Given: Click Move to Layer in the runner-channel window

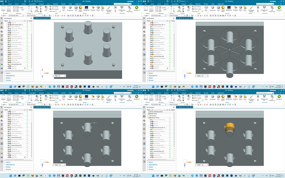Looking at the screenshot, I should pos(197,9).
